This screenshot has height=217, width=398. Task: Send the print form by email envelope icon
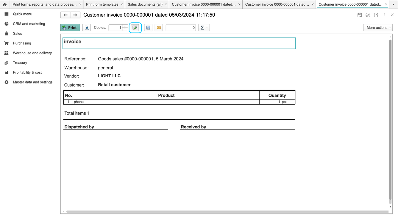click(x=159, y=28)
